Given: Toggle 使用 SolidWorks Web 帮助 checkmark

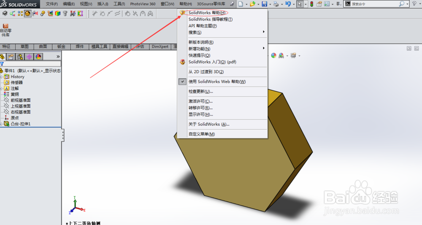Looking at the screenshot, I should click(x=182, y=81).
